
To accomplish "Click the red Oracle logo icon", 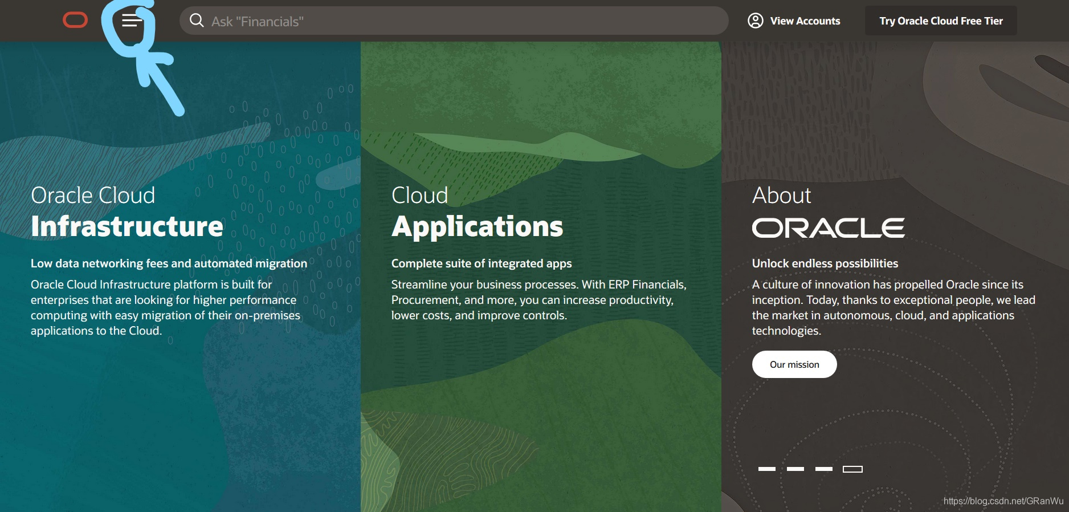I will 75,21.
